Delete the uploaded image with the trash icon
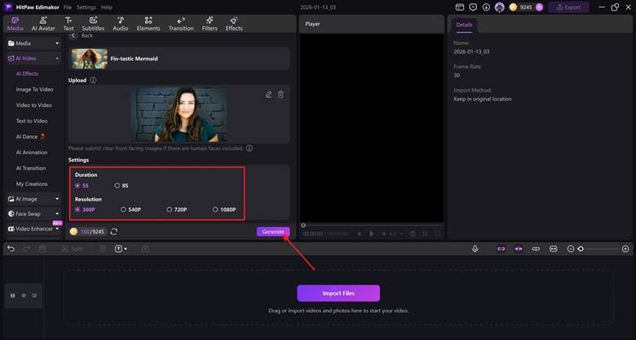This screenshot has width=636, height=340. coord(280,95)
